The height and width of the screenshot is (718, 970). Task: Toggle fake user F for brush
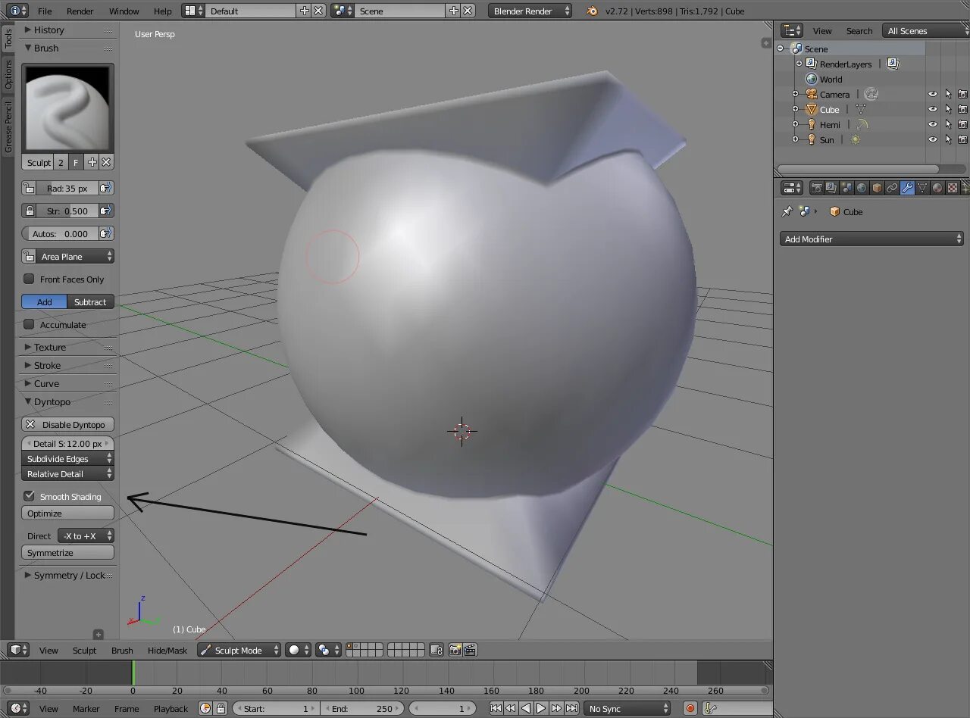[76, 162]
